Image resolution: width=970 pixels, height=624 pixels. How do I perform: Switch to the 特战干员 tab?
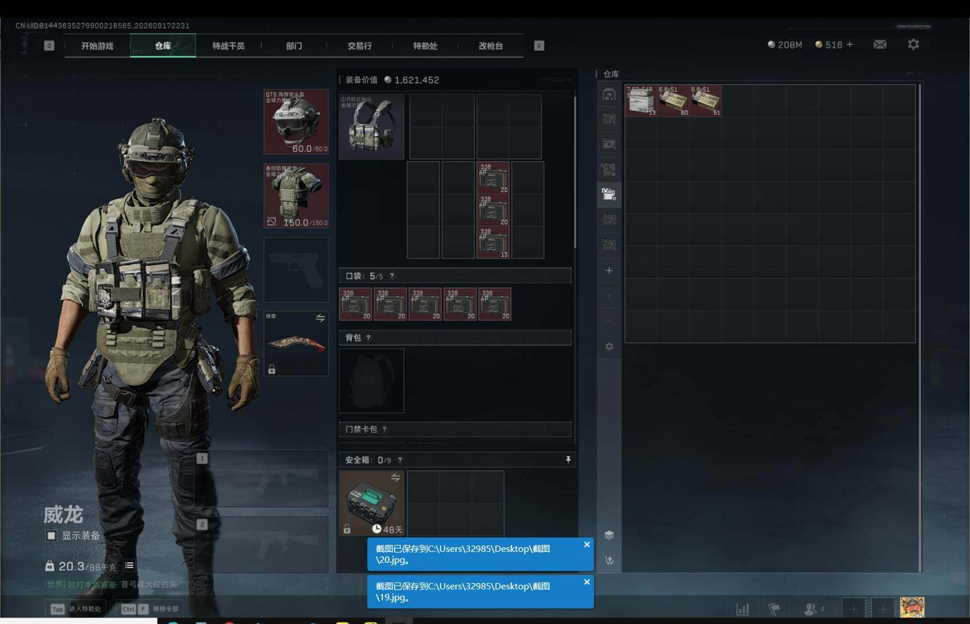228,46
